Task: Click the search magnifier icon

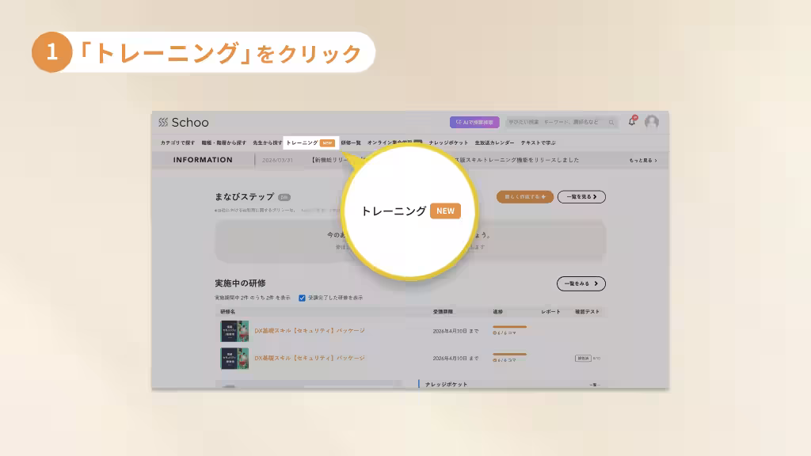Action: [611, 123]
